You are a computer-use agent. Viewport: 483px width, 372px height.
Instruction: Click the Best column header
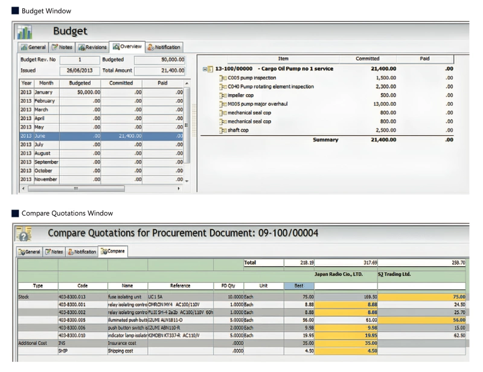(x=298, y=286)
